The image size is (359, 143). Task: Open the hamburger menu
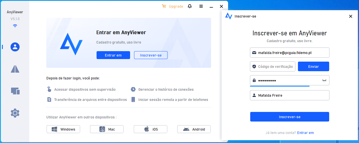pos(201,6)
